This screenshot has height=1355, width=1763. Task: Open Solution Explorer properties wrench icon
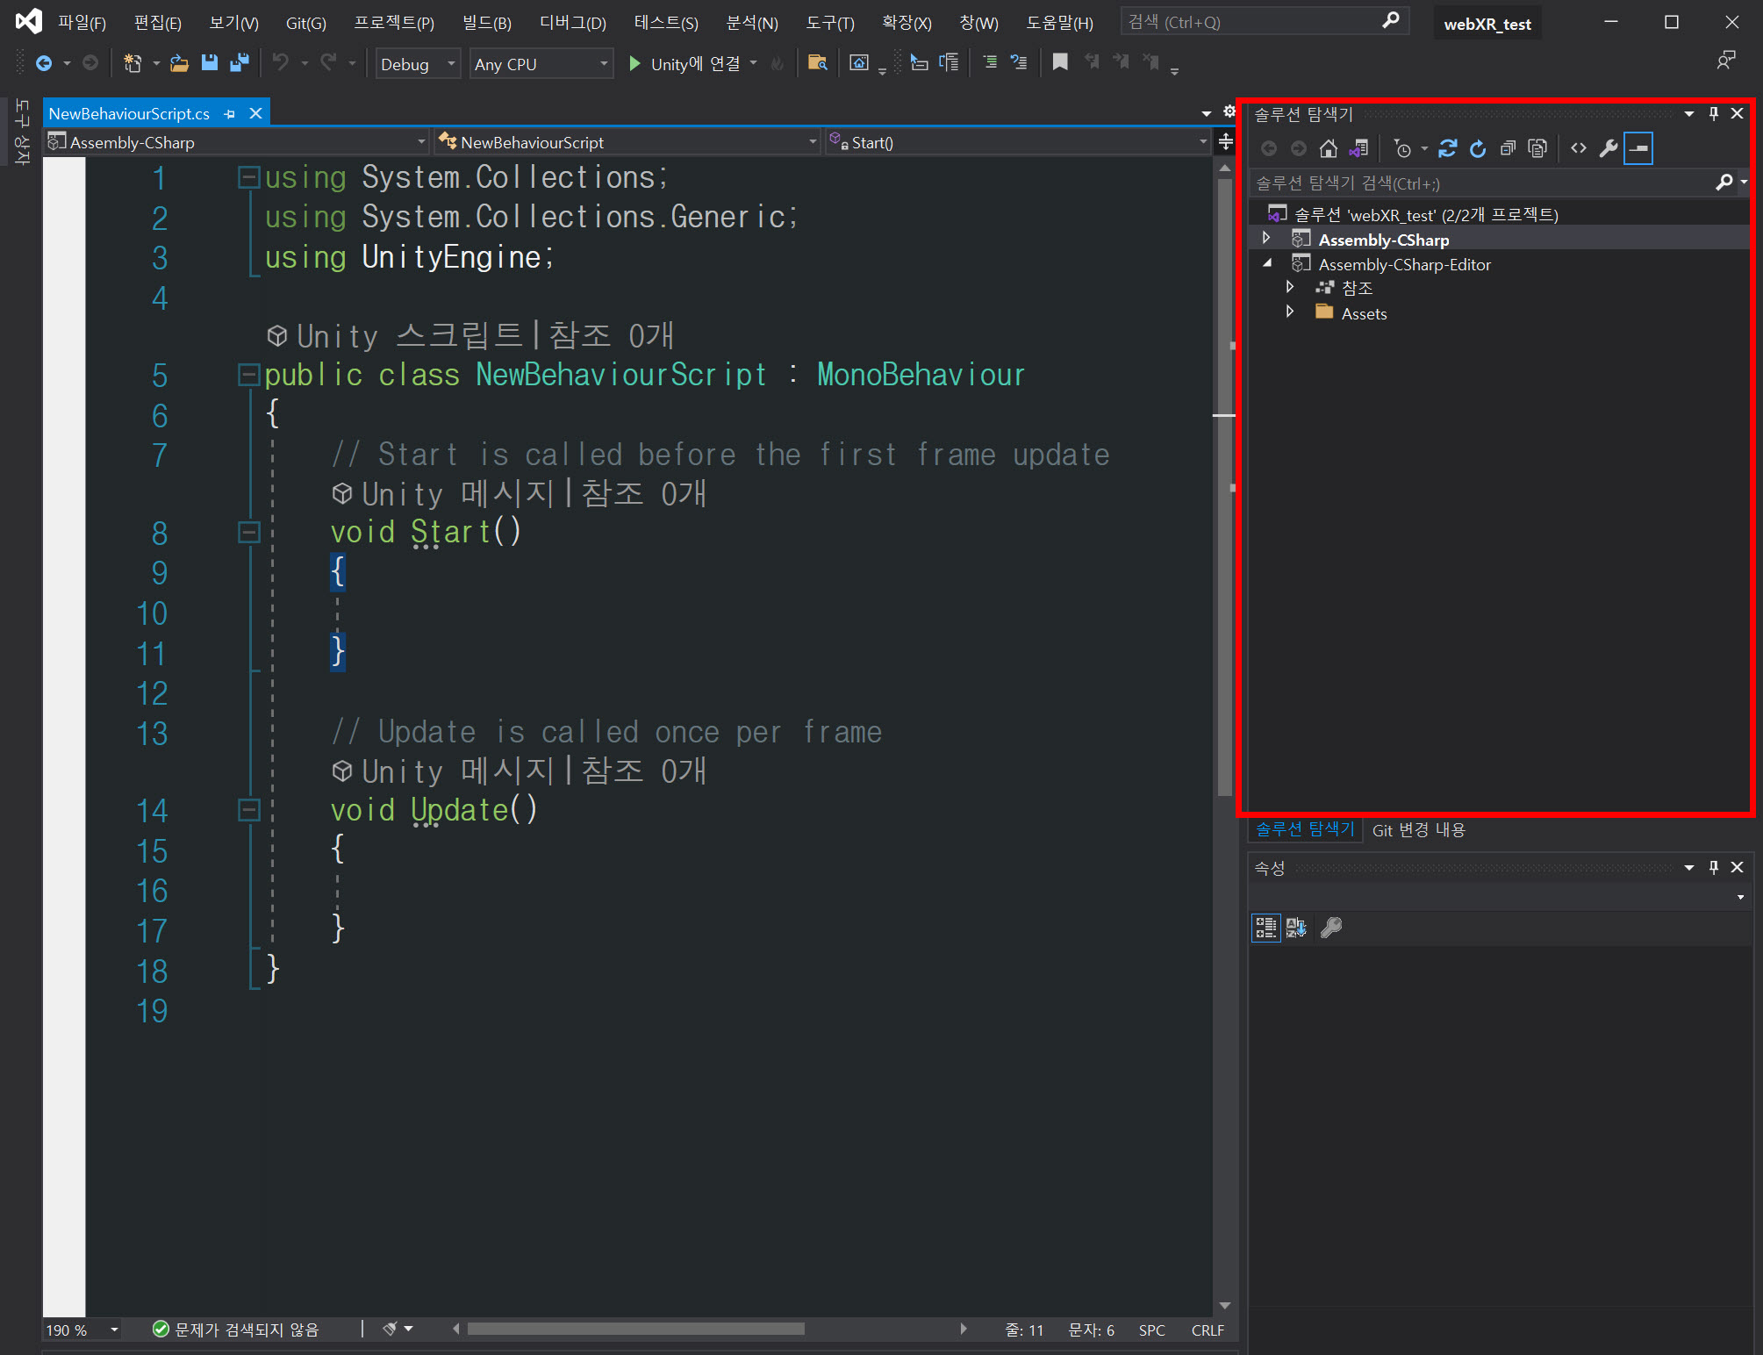(1608, 149)
